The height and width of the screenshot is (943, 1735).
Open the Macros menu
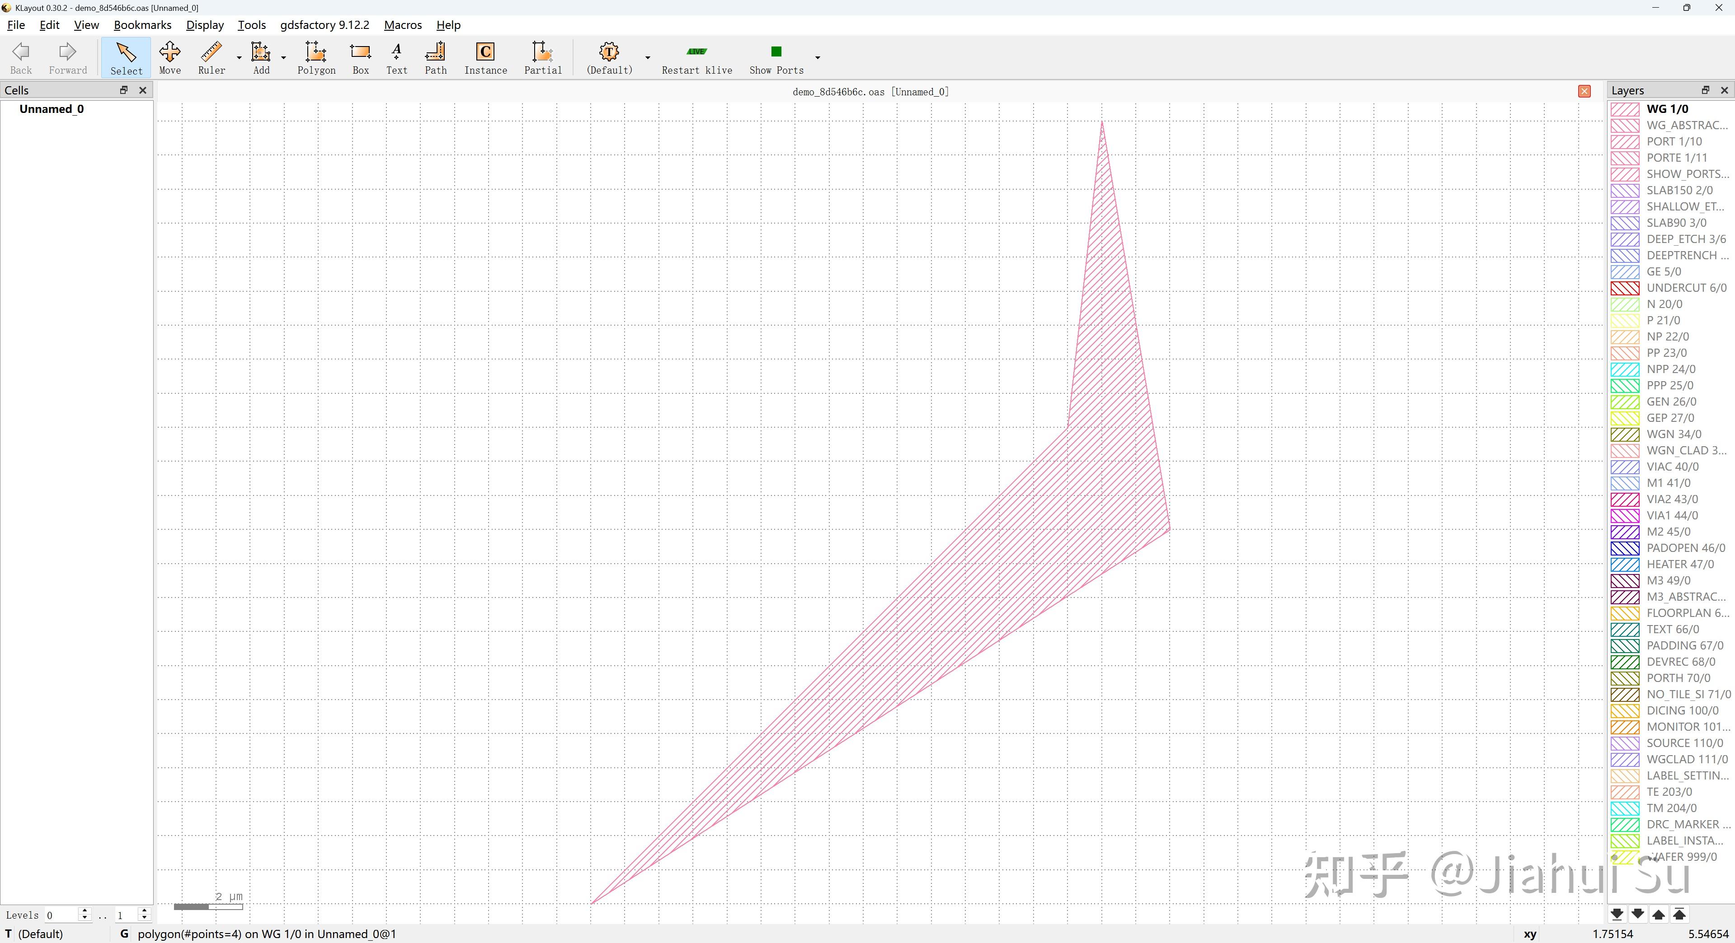point(403,25)
